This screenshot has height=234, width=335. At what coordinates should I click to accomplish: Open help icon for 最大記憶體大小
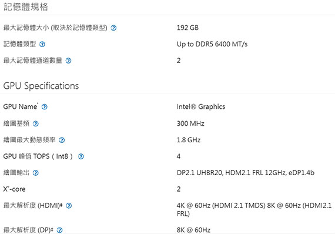point(113,28)
